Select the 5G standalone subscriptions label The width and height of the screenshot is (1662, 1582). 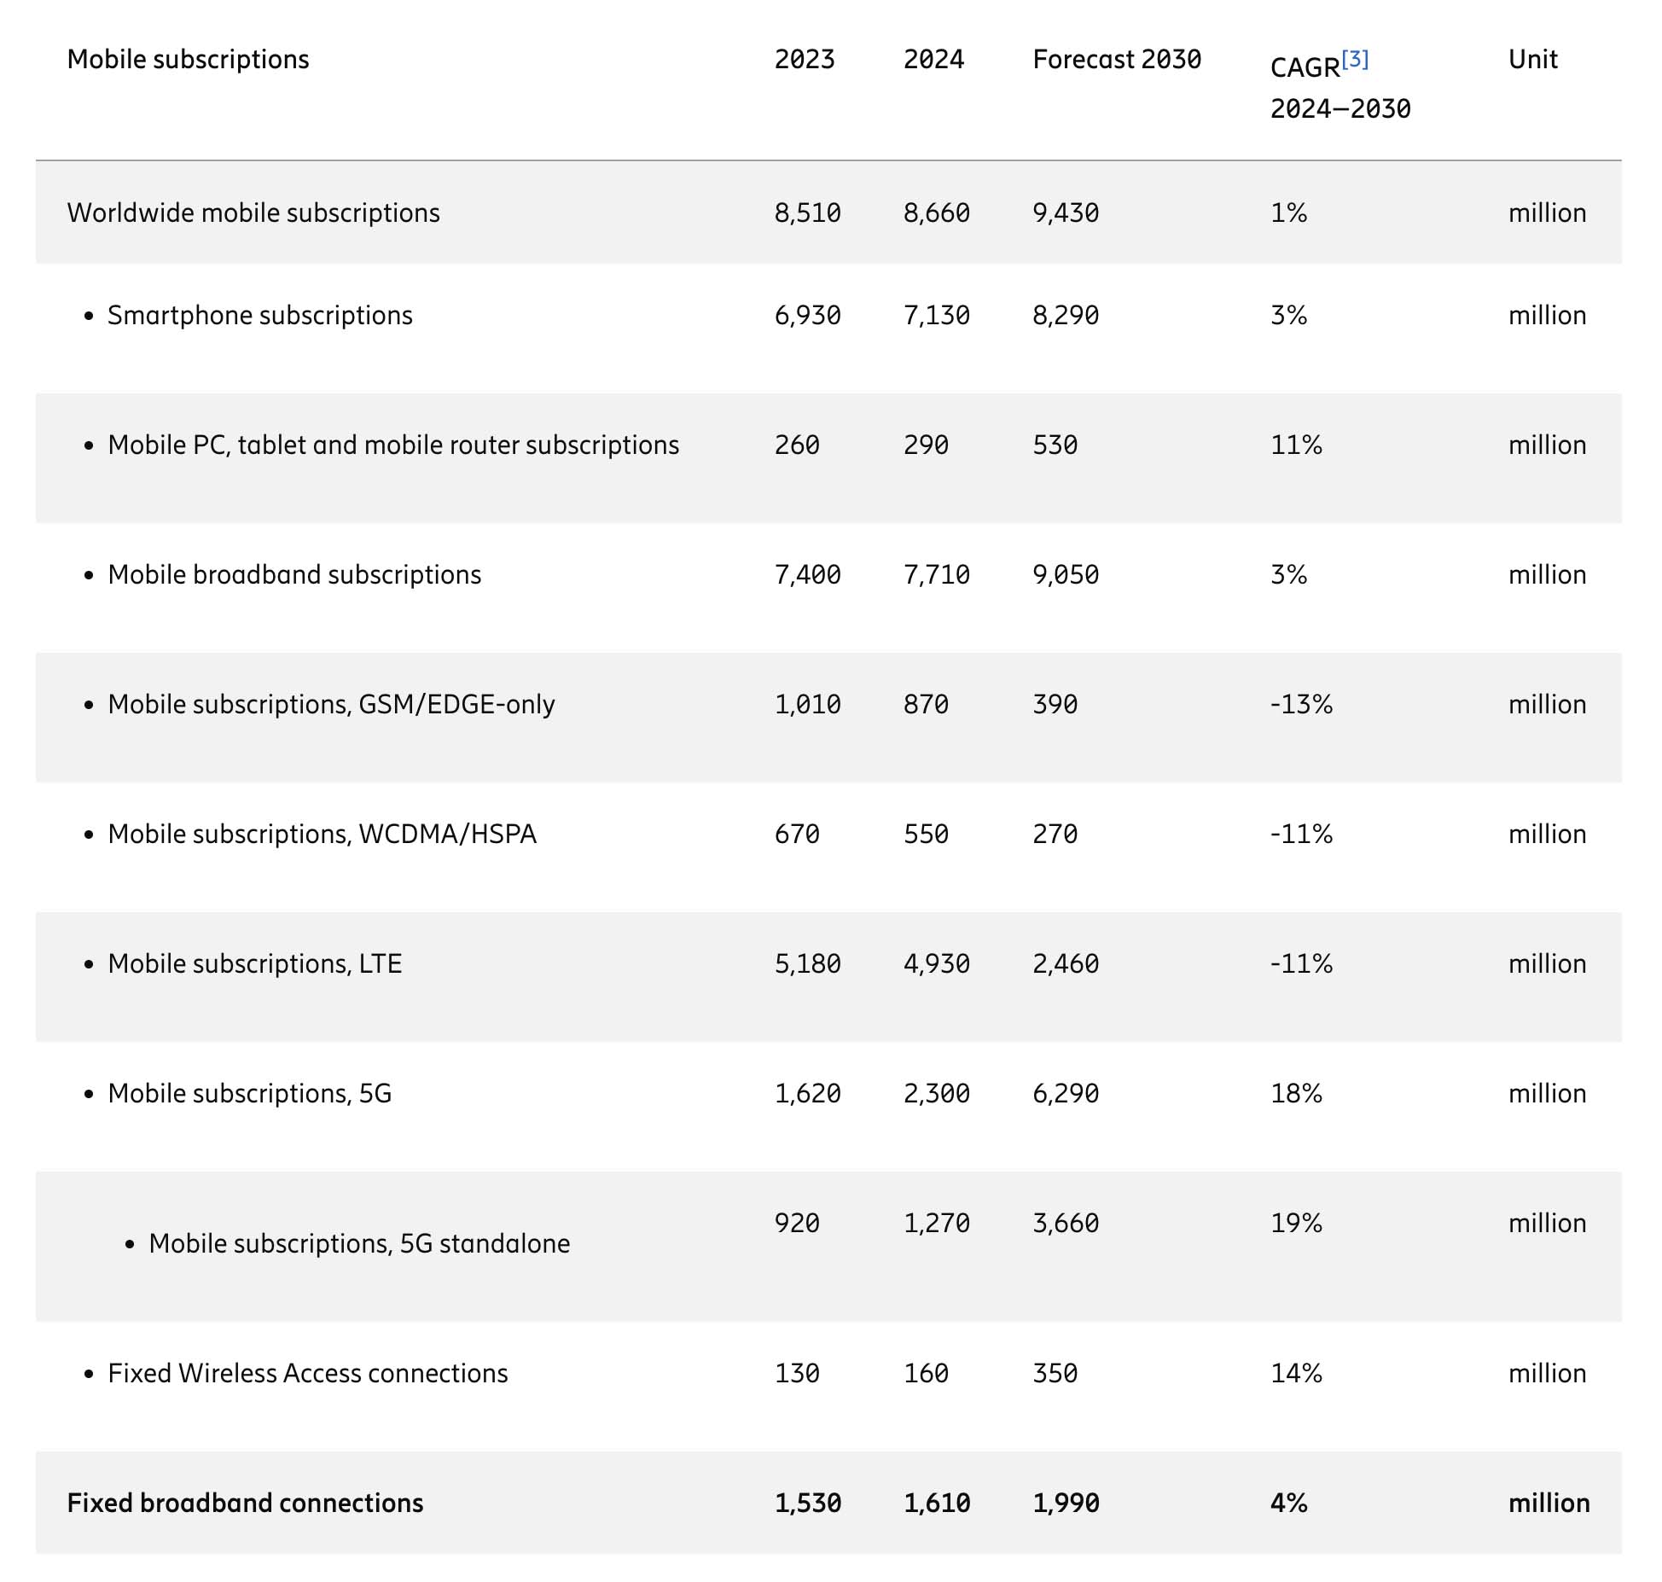(x=359, y=1243)
